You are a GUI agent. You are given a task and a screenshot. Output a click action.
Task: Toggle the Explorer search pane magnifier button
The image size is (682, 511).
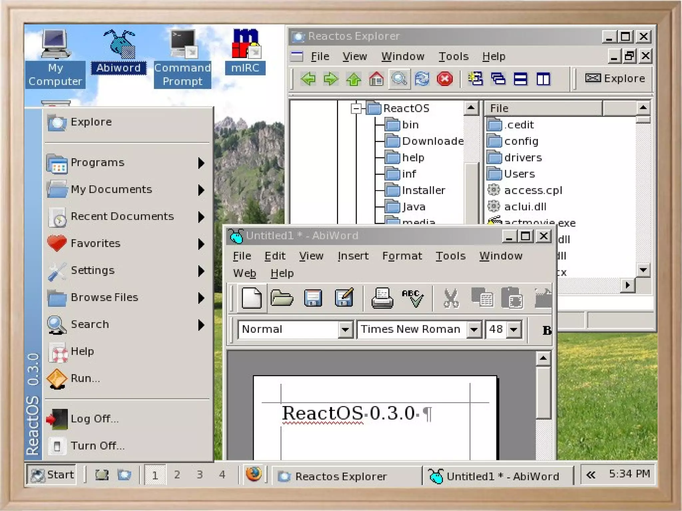[399, 79]
